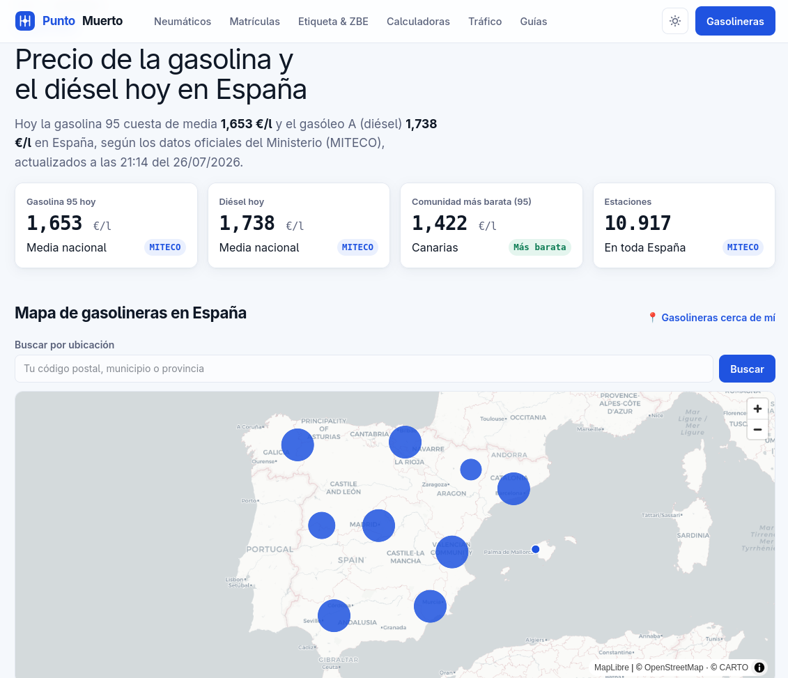Click the Punto Muerto logo icon
788x678 pixels.
25,21
